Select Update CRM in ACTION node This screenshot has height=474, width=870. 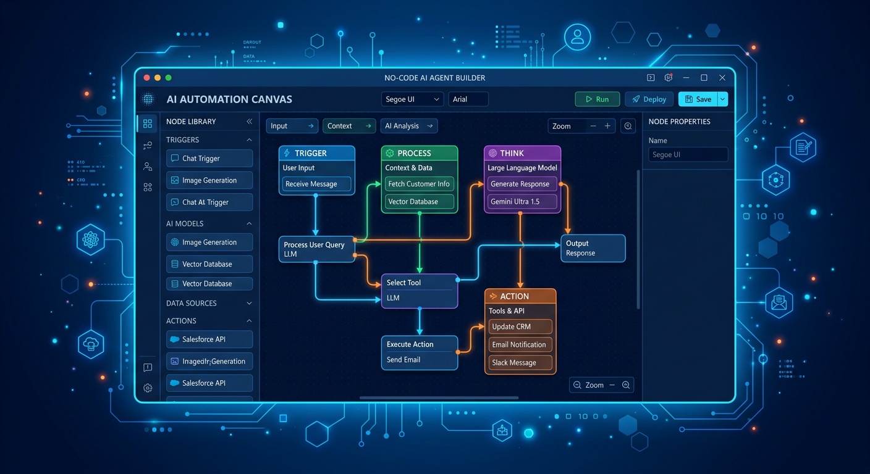[x=520, y=327]
